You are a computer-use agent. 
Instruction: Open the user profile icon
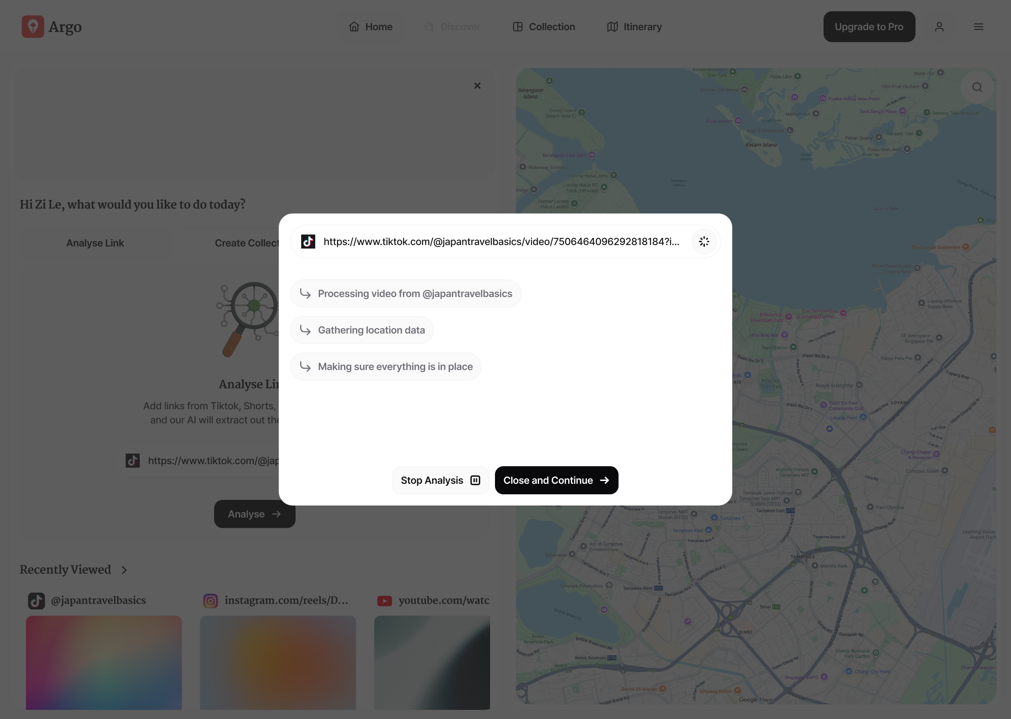tap(939, 27)
